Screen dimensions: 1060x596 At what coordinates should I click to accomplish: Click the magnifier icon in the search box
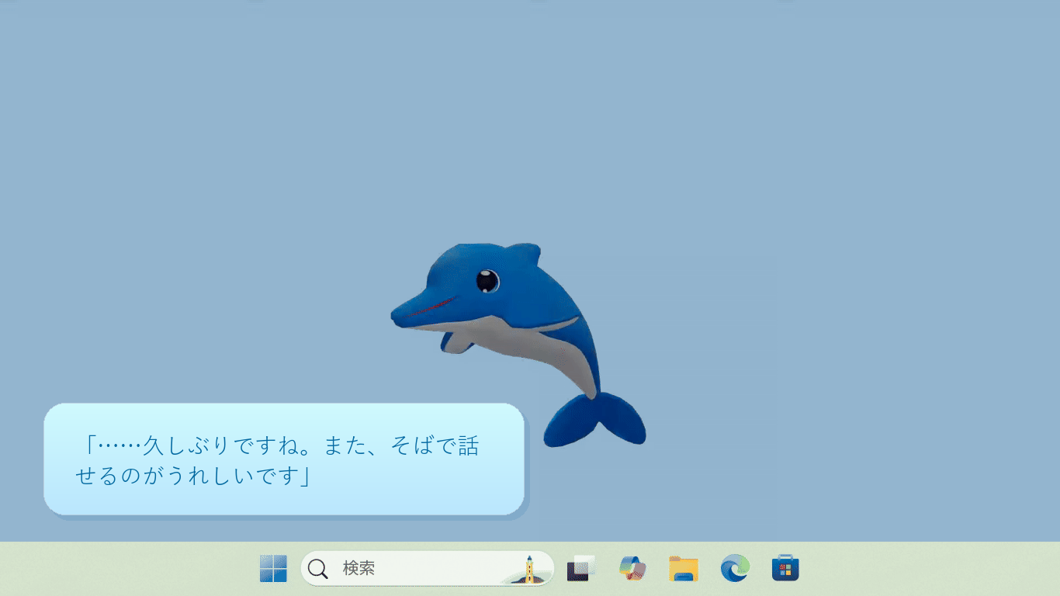[x=317, y=569]
